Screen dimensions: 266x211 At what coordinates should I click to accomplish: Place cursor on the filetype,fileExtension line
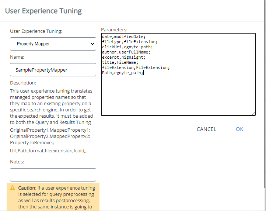pos(130,42)
